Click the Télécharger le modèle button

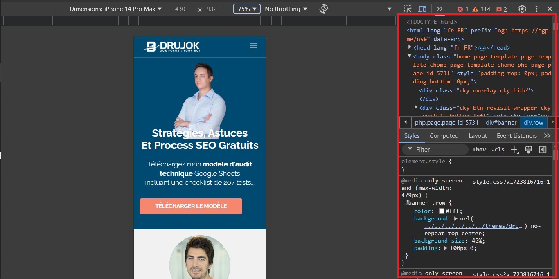pos(191,206)
